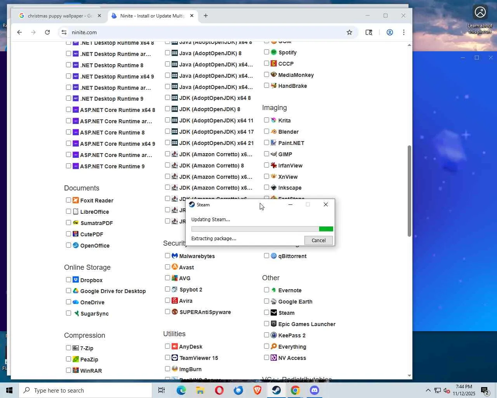Image resolution: width=497 pixels, height=398 pixels.
Task: Click the IrfanView app icon
Action: pos(274,165)
